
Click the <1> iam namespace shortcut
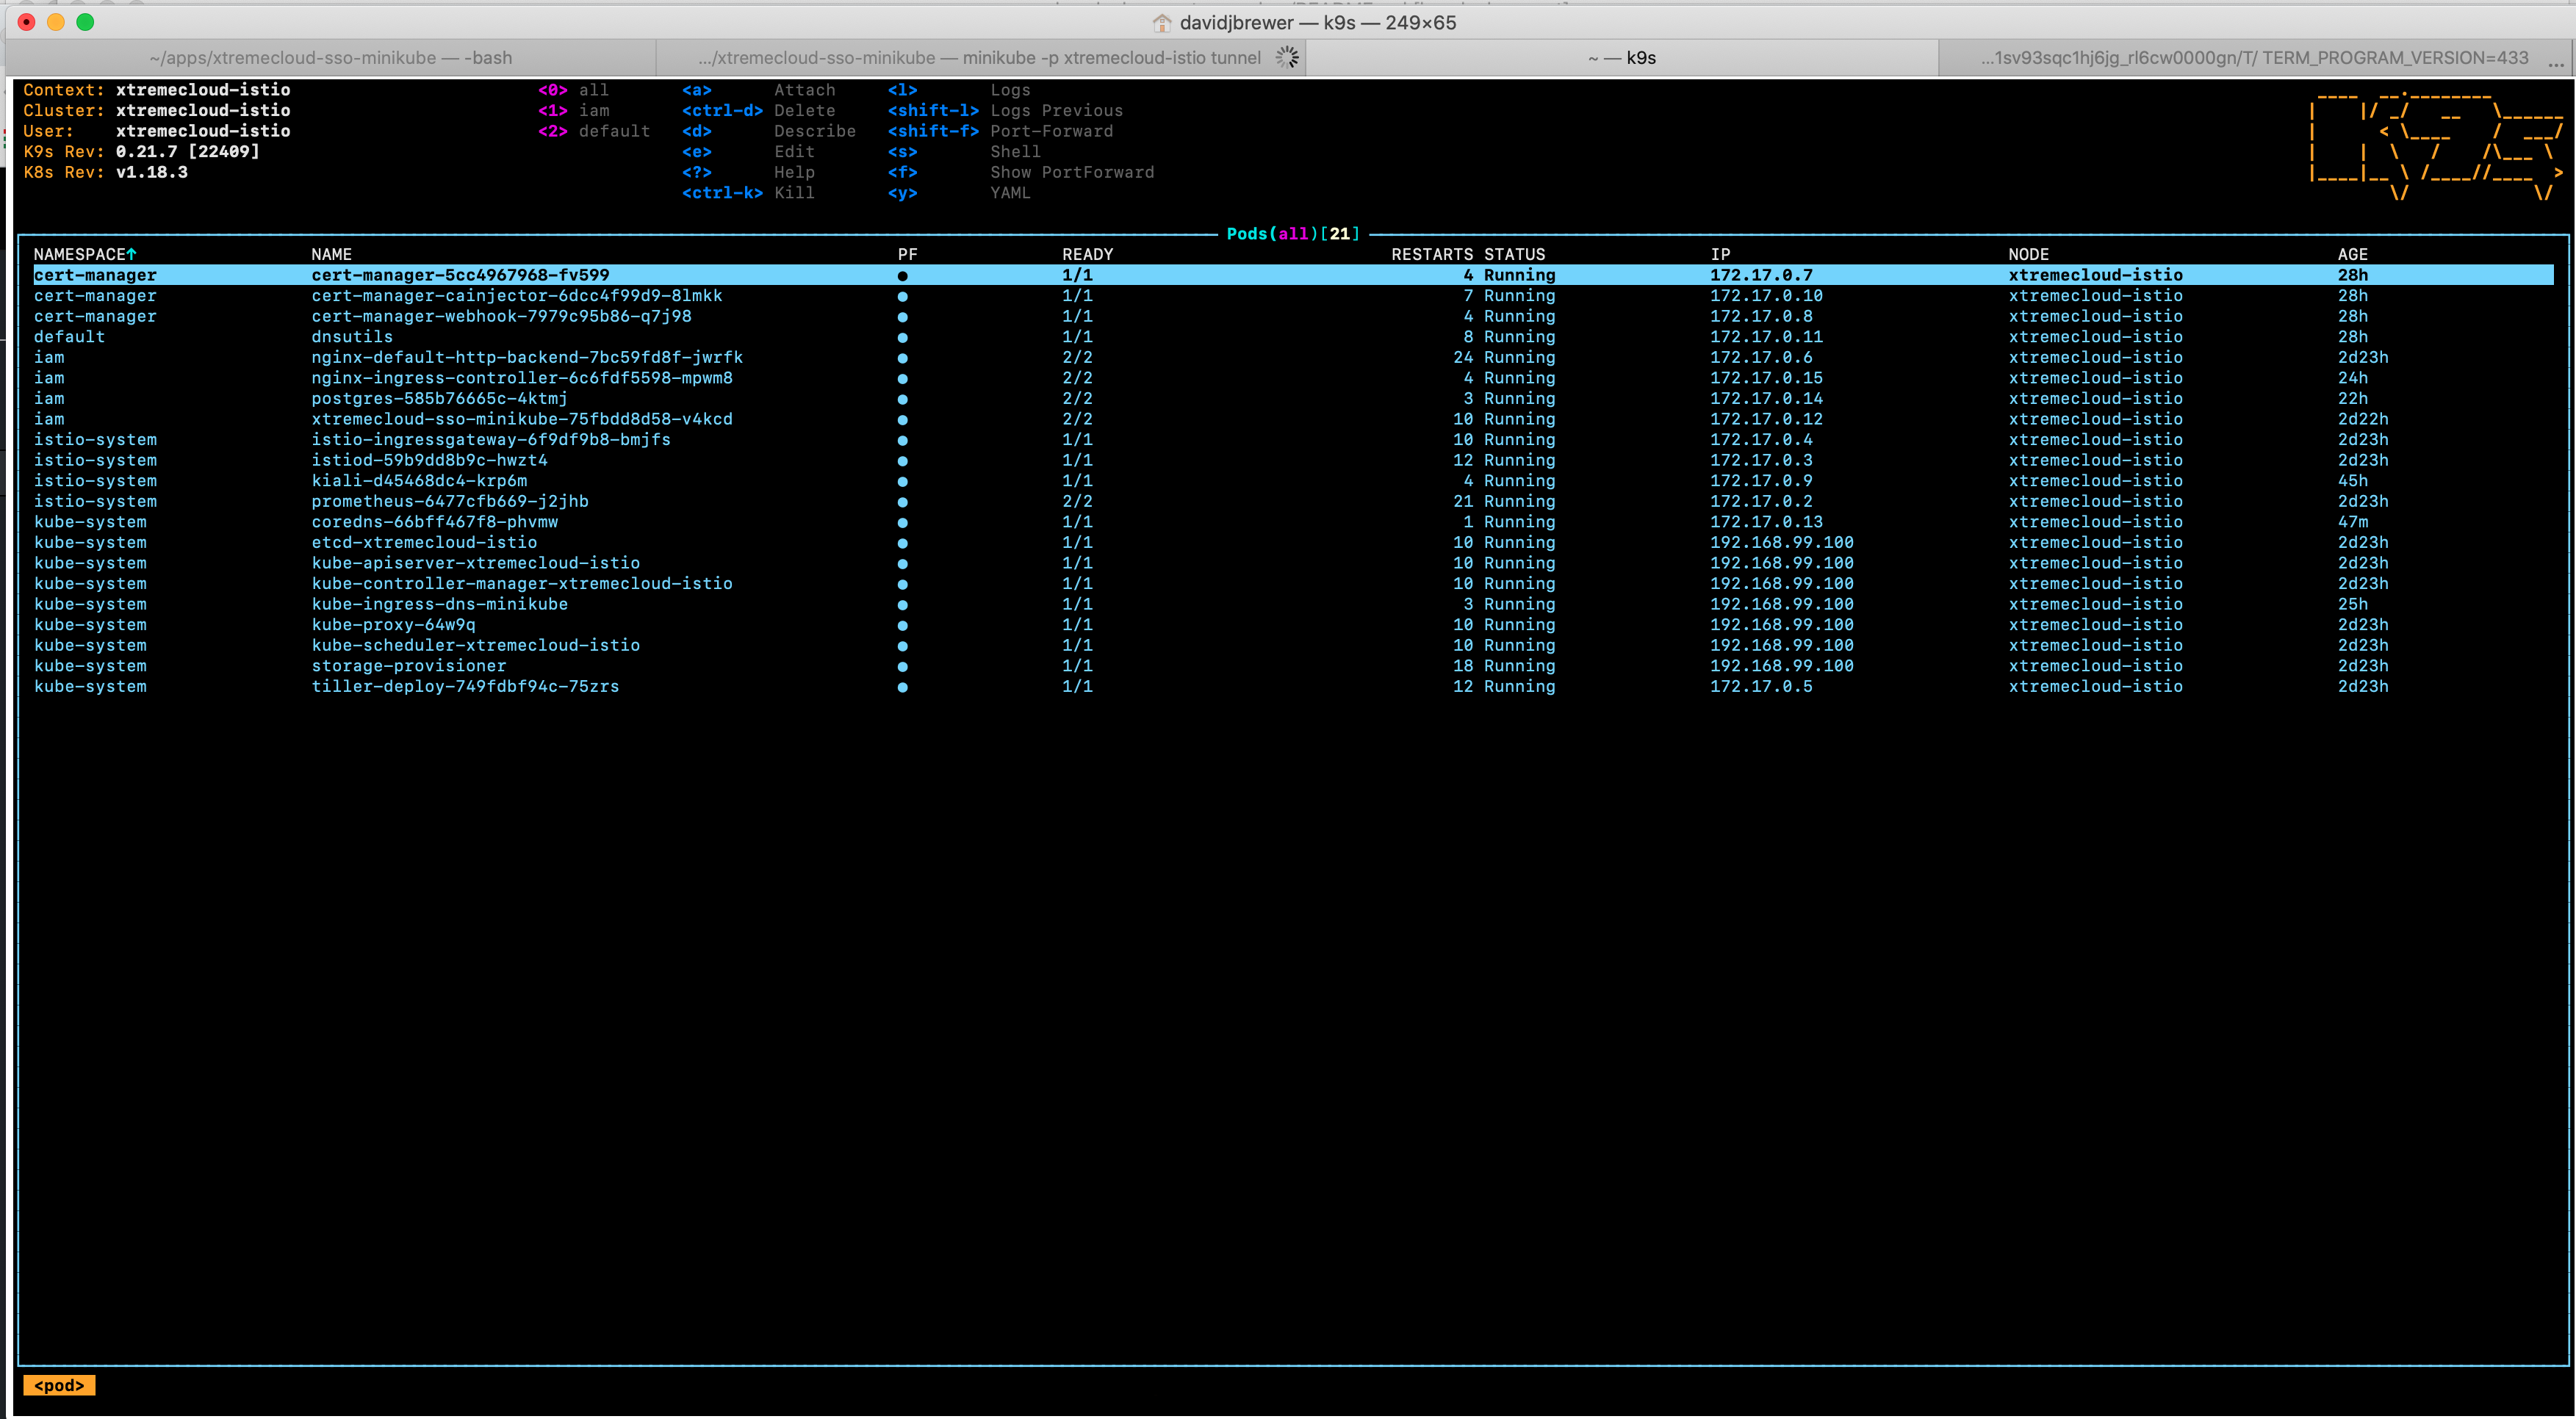click(573, 111)
